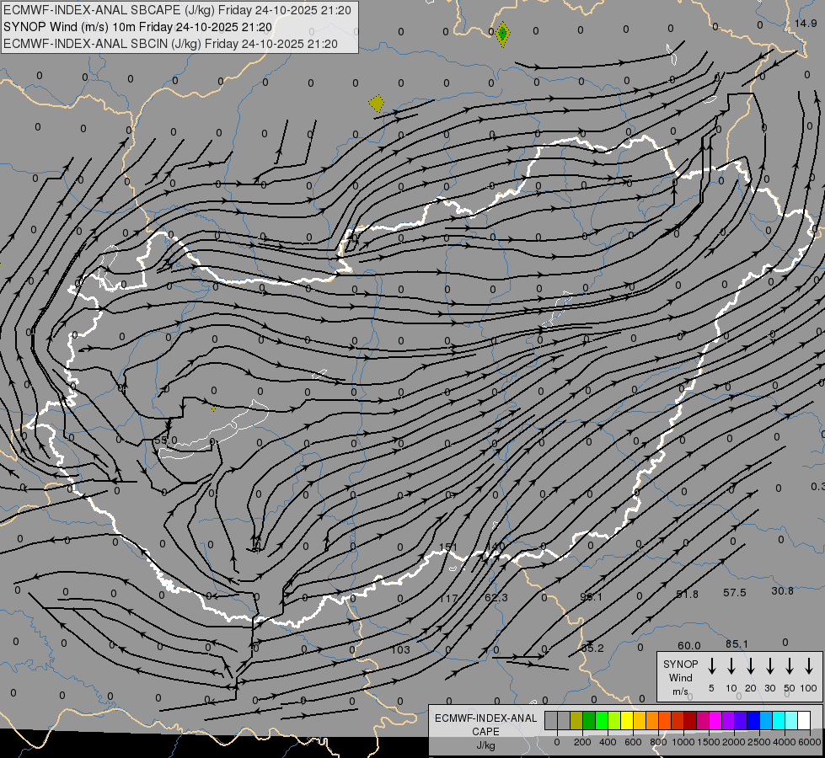The image size is (825, 758).
Task: Click the 57.5 CAPE value on the map
Action: [x=735, y=593]
